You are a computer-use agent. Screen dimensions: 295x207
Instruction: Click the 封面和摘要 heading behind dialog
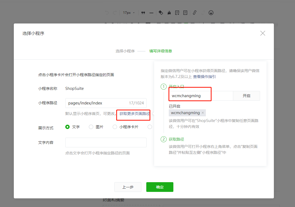[114, 200]
